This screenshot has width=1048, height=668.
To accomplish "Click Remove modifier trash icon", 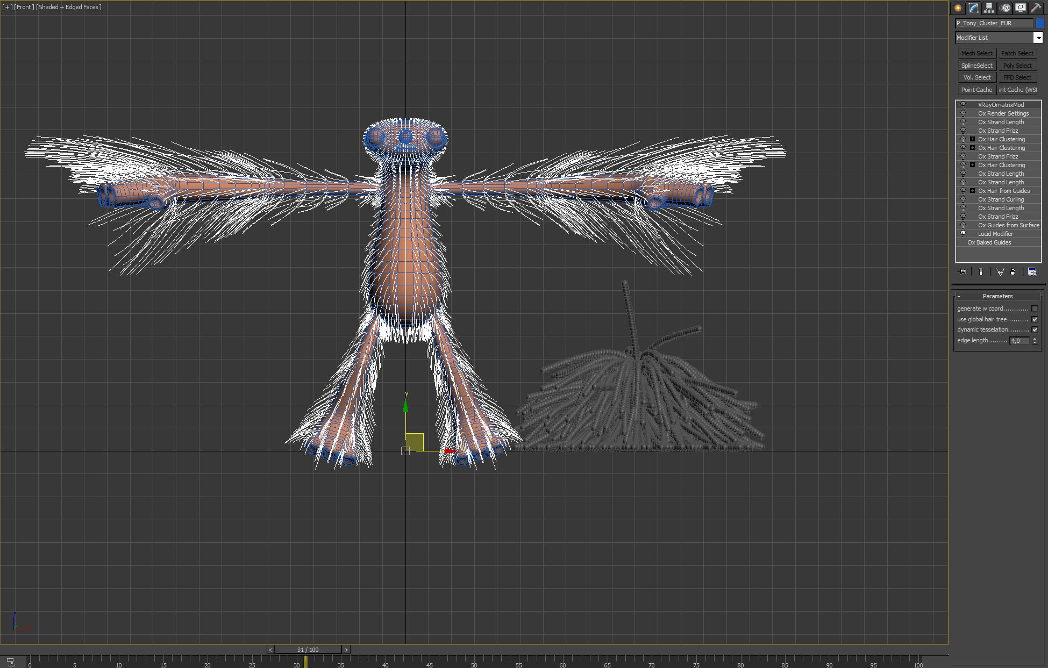I will click(x=1013, y=272).
